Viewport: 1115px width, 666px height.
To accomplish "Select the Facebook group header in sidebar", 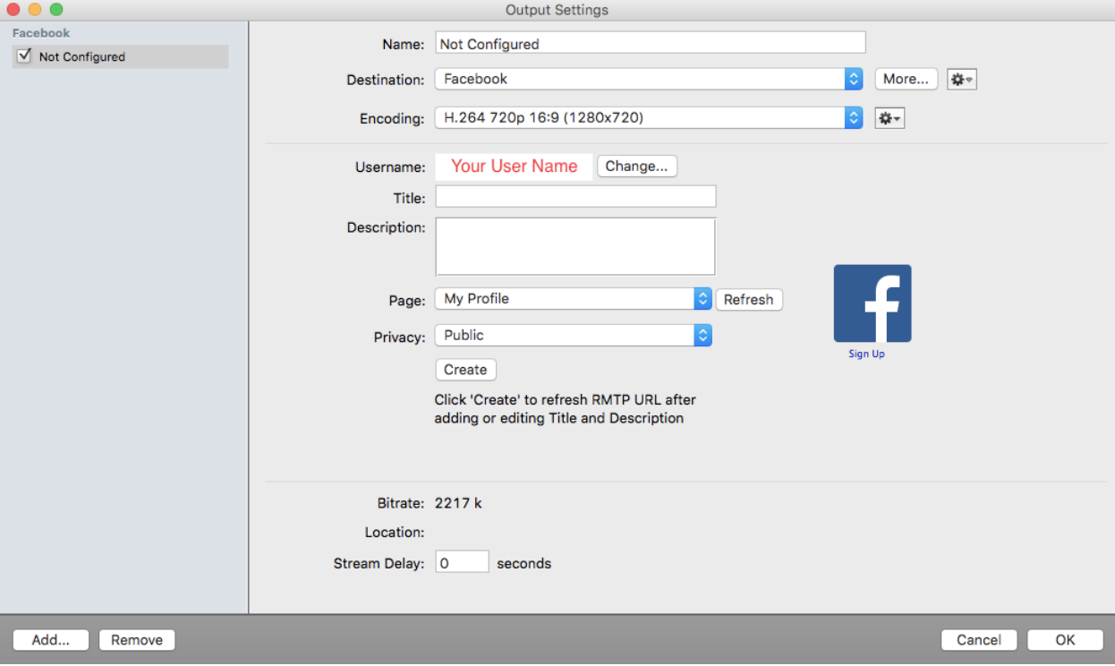I will pos(41,33).
